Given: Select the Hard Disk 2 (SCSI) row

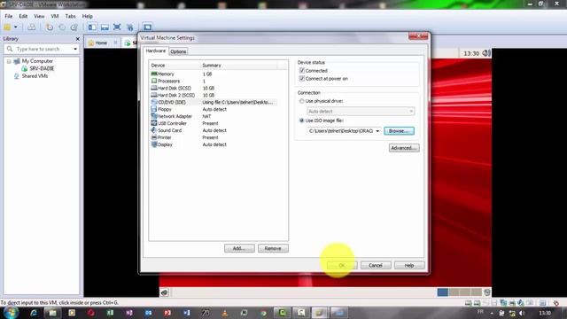Looking at the screenshot, I should (x=214, y=95).
